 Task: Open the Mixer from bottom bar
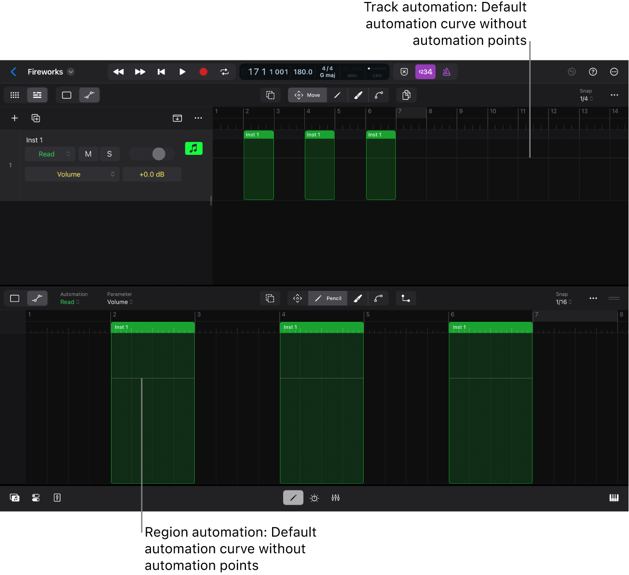(x=336, y=498)
